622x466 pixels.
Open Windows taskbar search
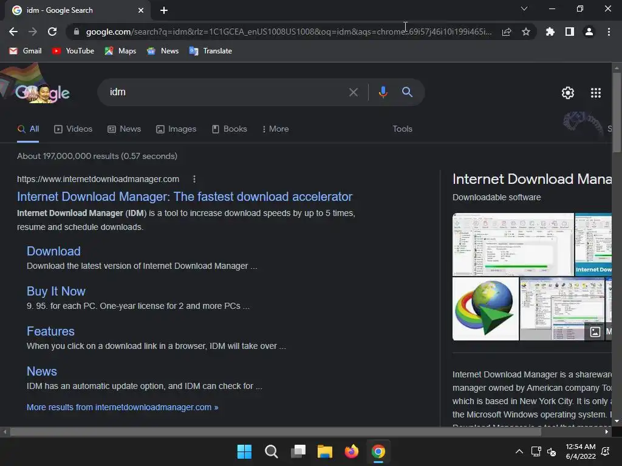pyautogui.click(x=272, y=451)
